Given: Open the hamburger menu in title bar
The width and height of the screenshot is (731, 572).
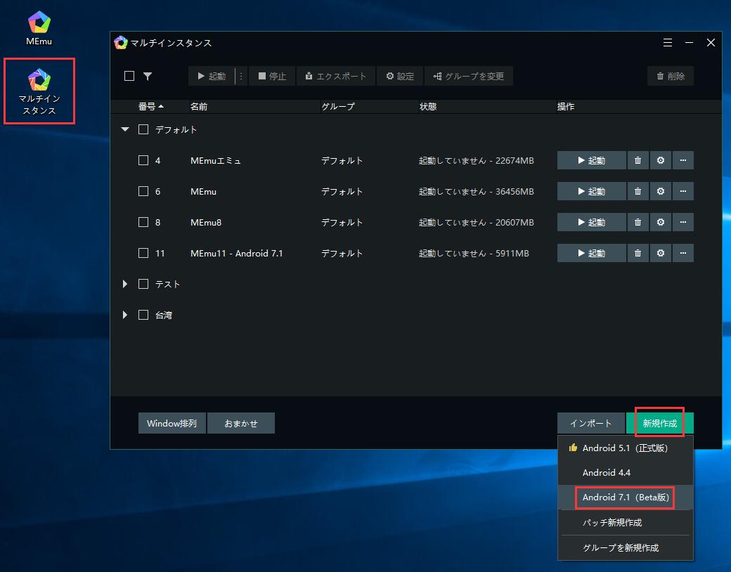Looking at the screenshot, I should click(x=668, y=43).
